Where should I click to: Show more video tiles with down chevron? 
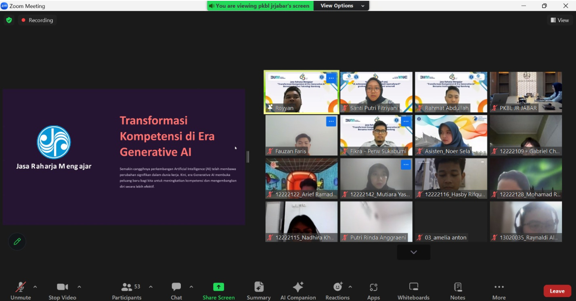click(413, 252)
